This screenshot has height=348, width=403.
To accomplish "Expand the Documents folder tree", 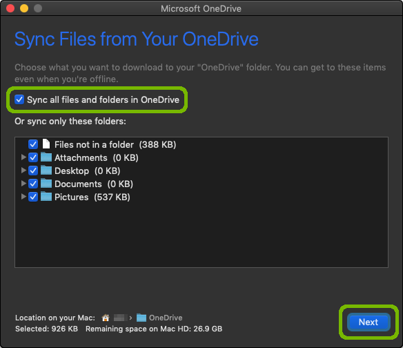I will [x=23, y=184].
